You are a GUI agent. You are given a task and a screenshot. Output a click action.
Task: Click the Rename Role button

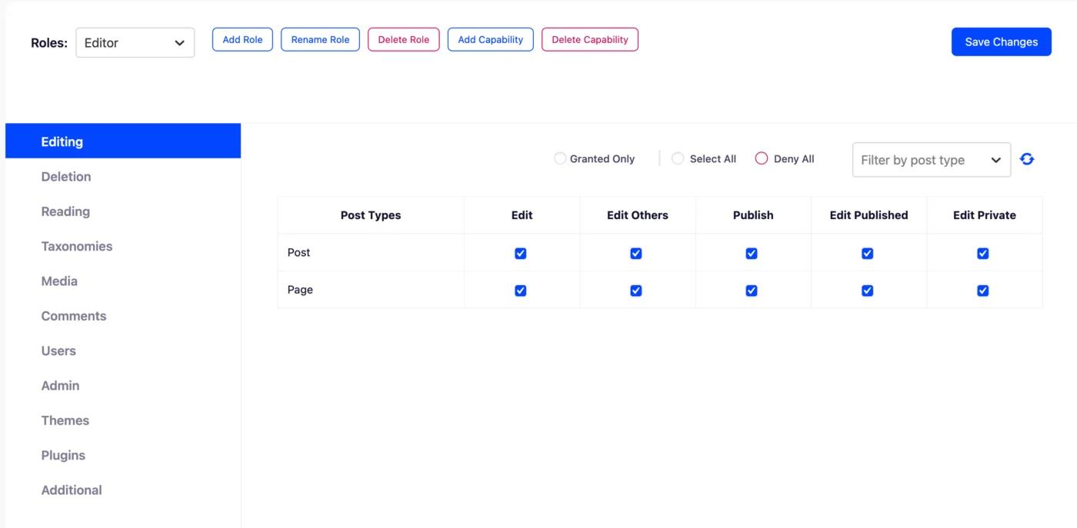click(320, 40)
